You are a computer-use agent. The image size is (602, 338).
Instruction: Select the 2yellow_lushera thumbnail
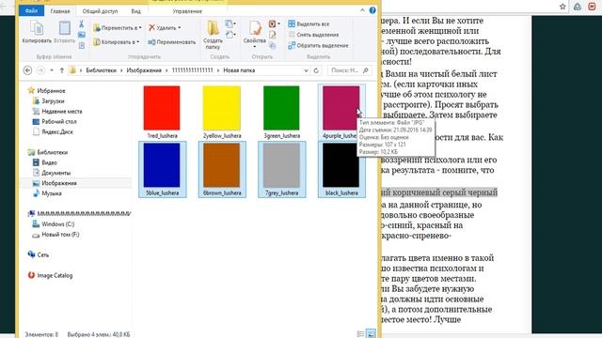222,108
